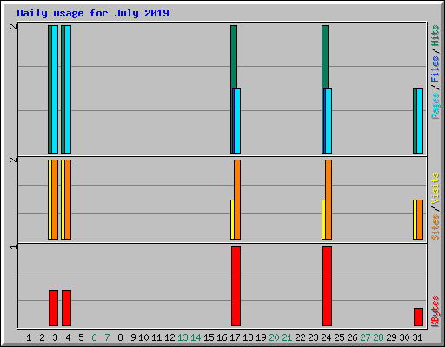This screenshot has width=445, height=347.
Task: Click the cyan Pages legend label
Action: click(x=435, y=106)
